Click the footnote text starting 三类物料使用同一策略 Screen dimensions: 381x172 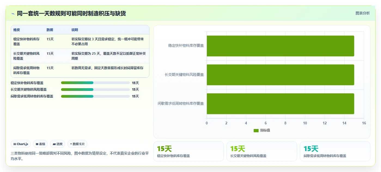[80, 156]
